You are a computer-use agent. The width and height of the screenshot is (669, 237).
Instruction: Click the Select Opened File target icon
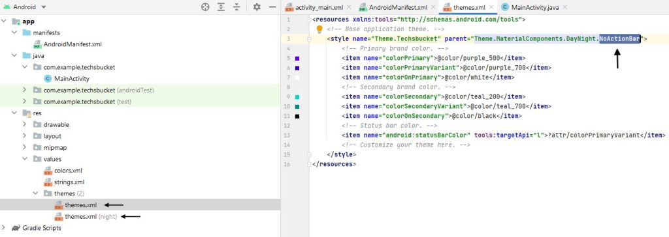coord(205,7)
